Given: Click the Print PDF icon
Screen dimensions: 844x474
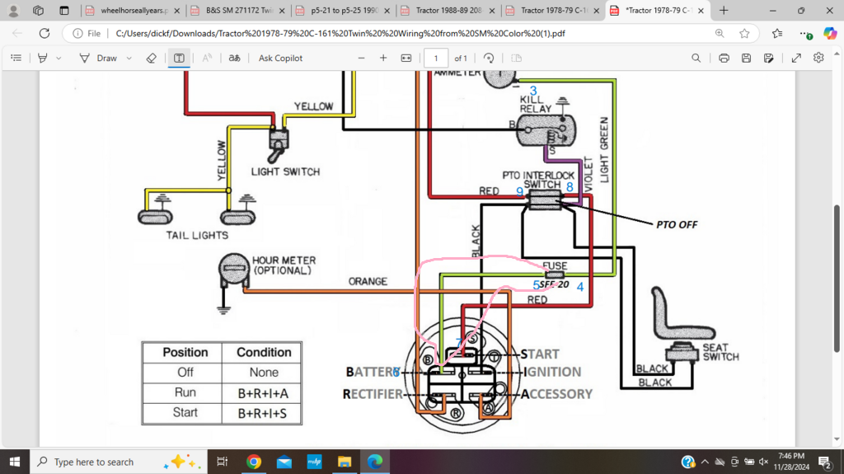Looking at the screenshot, I should [x=724, y=59].
